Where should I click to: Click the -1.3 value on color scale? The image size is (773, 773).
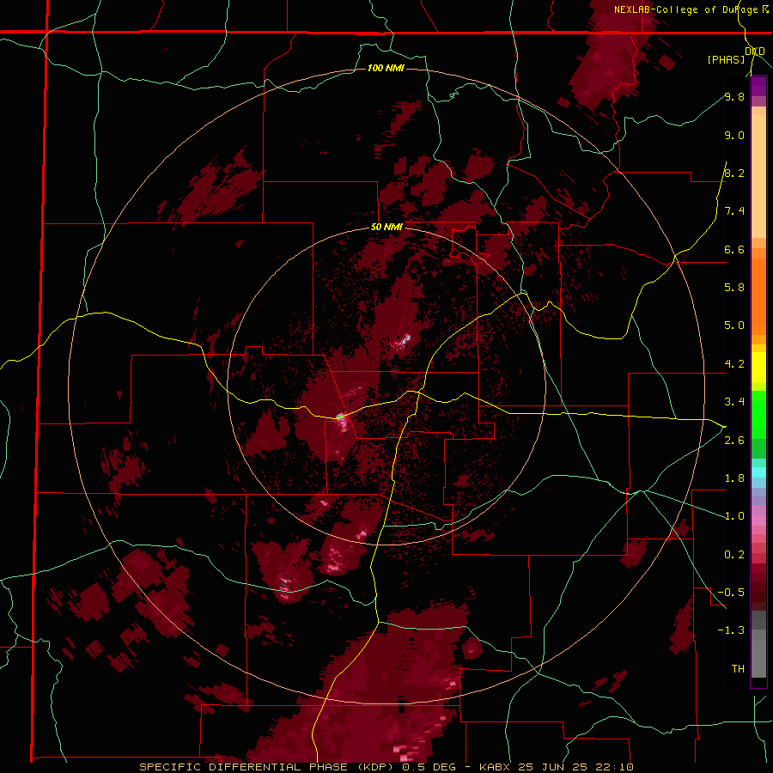point(731,630)
